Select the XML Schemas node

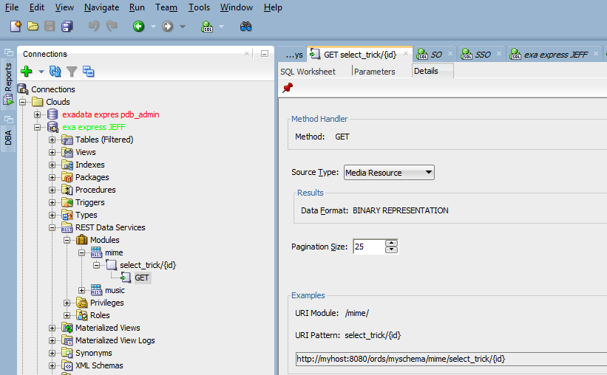pos(99,365)
